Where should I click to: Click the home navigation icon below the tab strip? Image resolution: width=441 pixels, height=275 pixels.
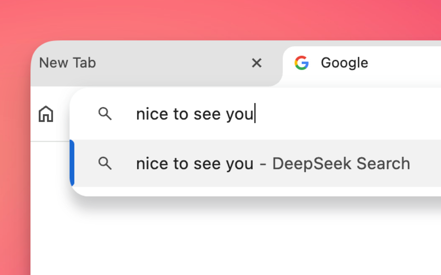[x=46, y=114]
